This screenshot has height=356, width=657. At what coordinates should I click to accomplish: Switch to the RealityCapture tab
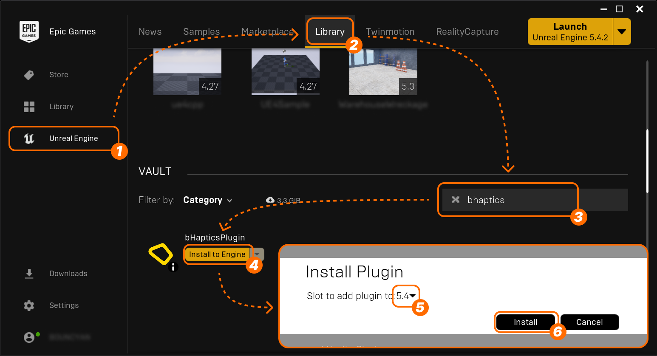tap(467, 32)
